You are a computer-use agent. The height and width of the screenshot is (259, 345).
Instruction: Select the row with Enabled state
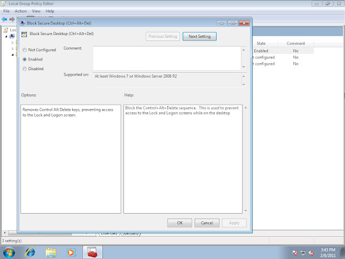pos(283,51)
